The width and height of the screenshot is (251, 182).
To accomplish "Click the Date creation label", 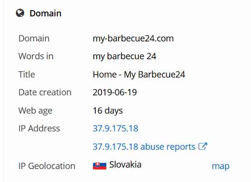I will 45,92.
